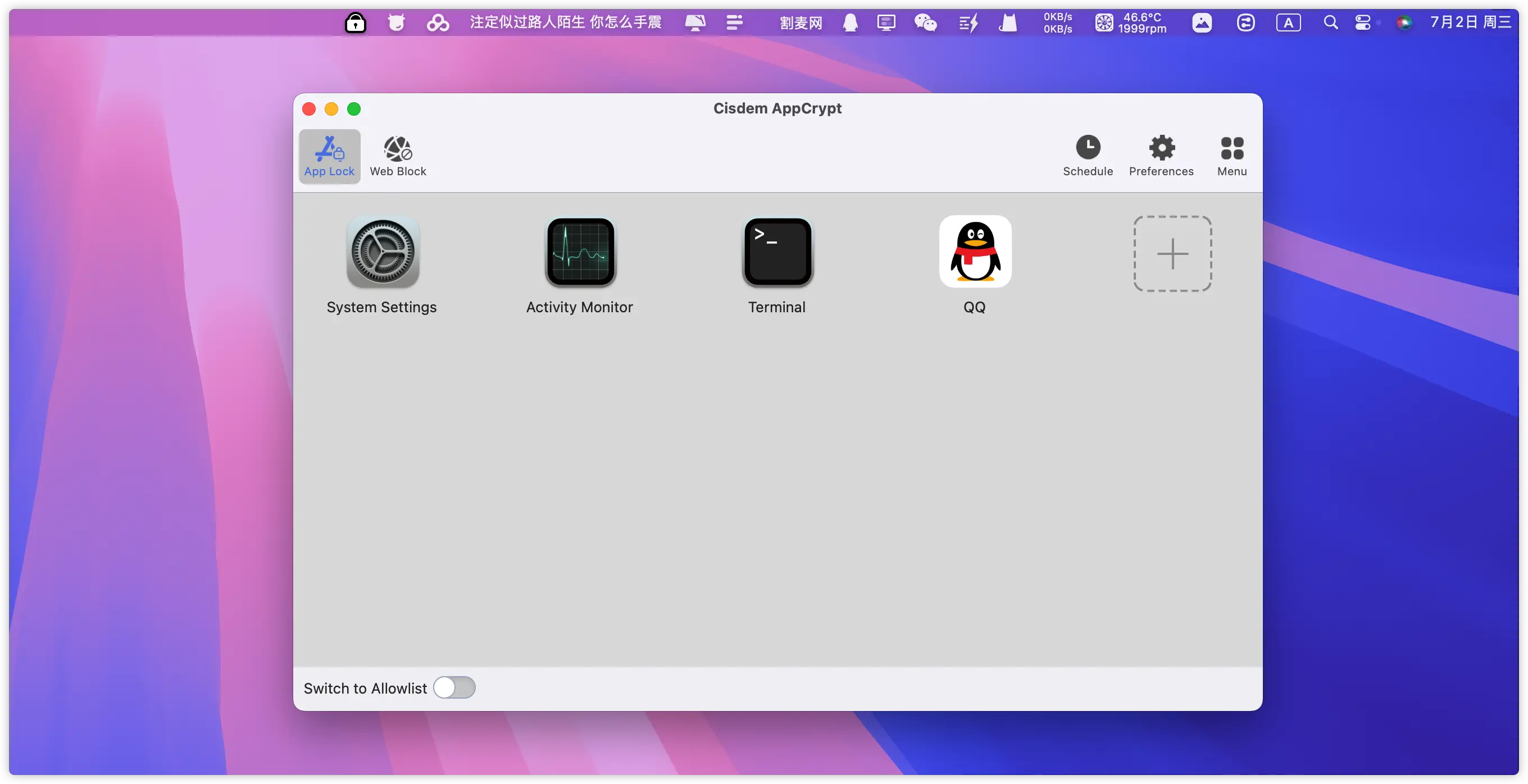Select the System Settings locked app
Viewport: 1528px width, 784px height.
[x=383, y=253]
